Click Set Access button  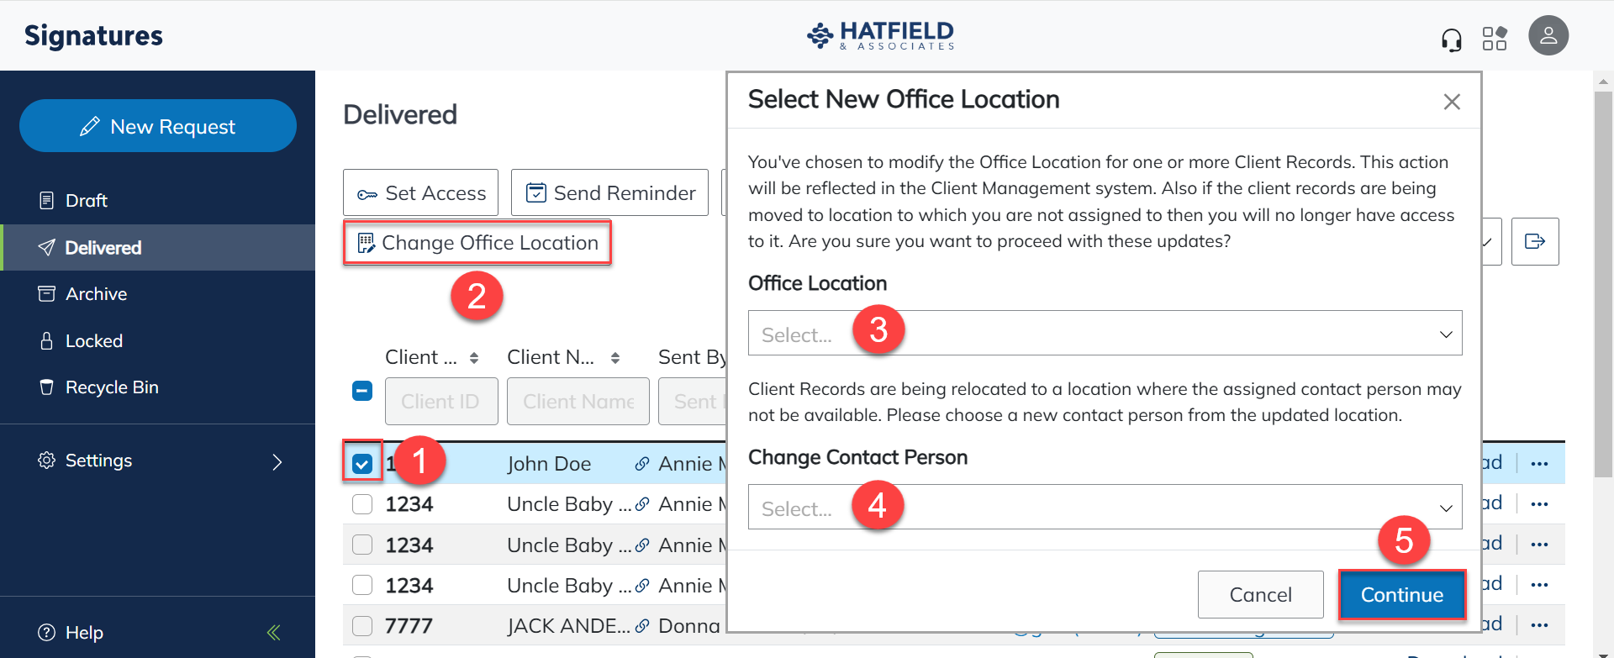[420, 192]
